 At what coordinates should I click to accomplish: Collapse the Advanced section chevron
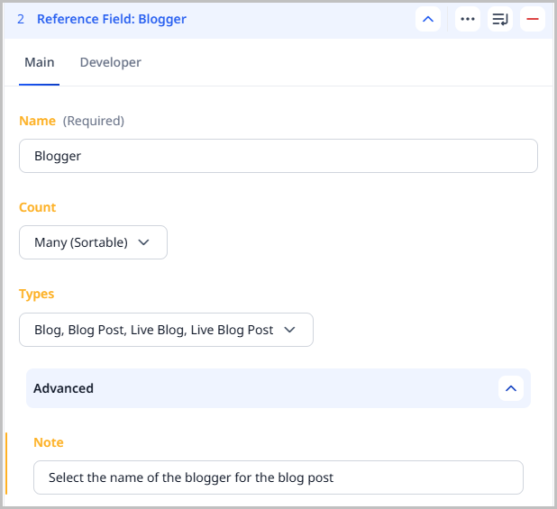tap(510, 388)
